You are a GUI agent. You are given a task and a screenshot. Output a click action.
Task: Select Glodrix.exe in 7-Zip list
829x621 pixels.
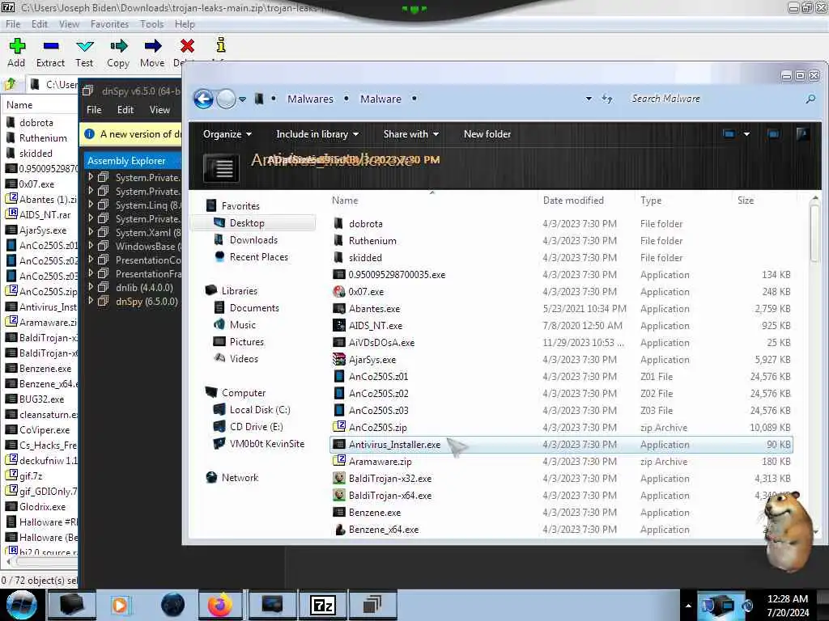[x=41, y=506]
